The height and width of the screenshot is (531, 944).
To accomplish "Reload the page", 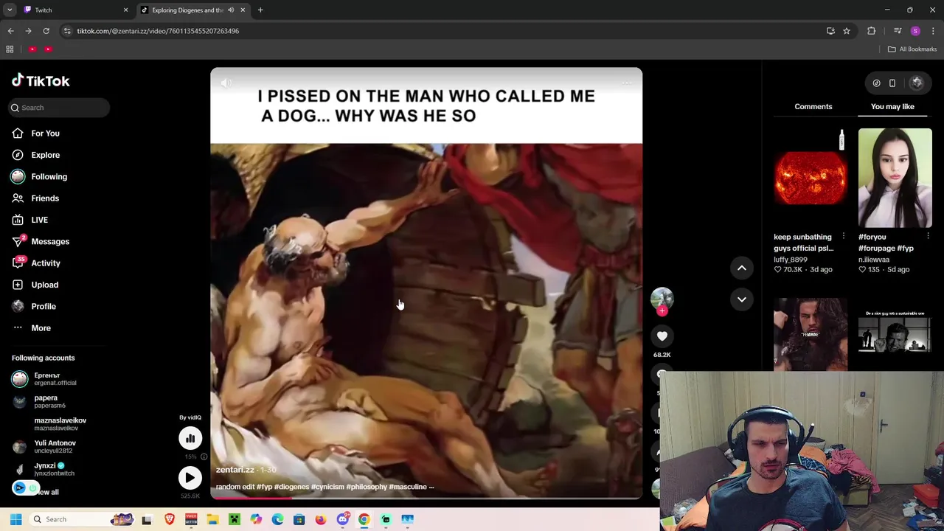I will (46, 31).
